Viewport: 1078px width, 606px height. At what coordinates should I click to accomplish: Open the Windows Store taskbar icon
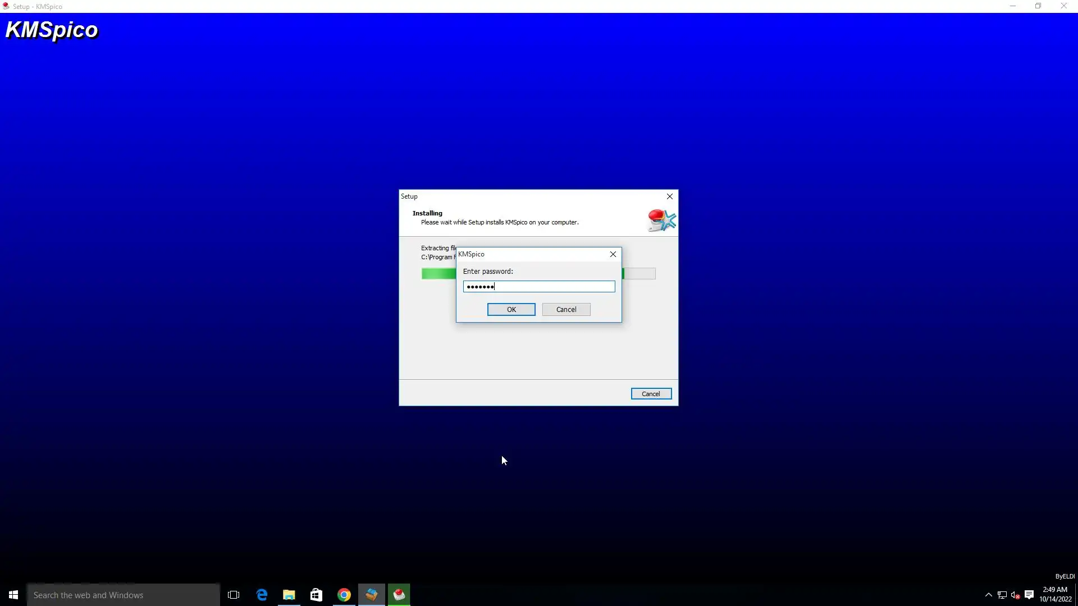317,595
